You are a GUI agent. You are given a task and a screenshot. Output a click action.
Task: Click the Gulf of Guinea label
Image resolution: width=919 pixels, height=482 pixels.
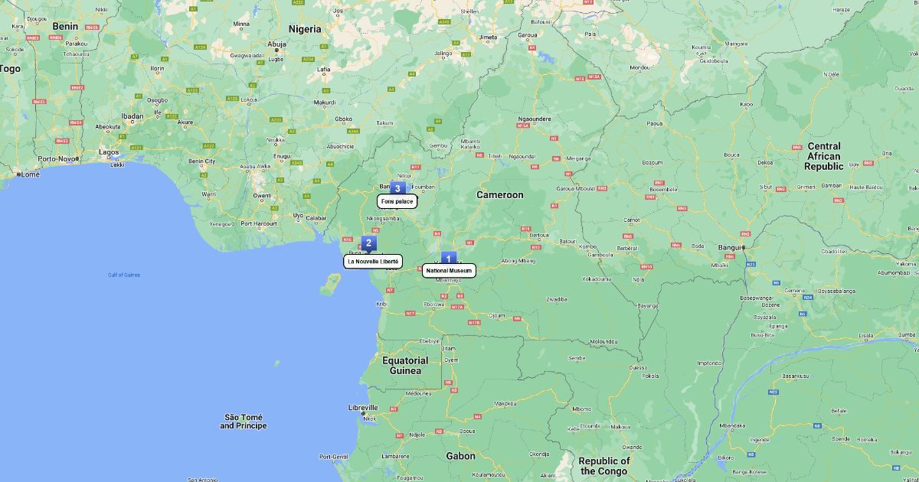point(124,275)
